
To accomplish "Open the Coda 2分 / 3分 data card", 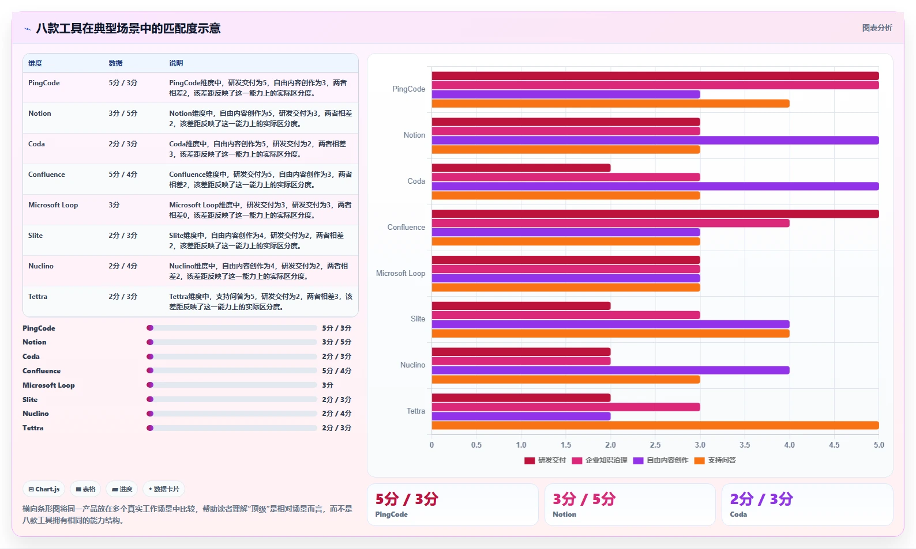I will [x=807, y=505].
